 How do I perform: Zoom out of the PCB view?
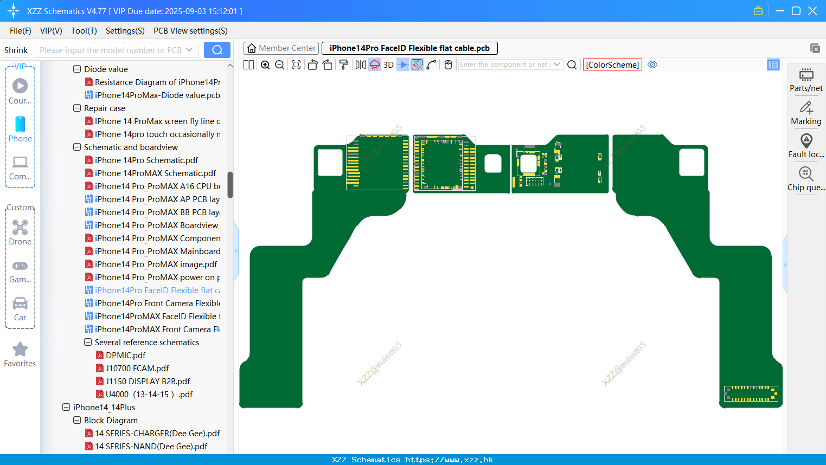click(280, 64)
